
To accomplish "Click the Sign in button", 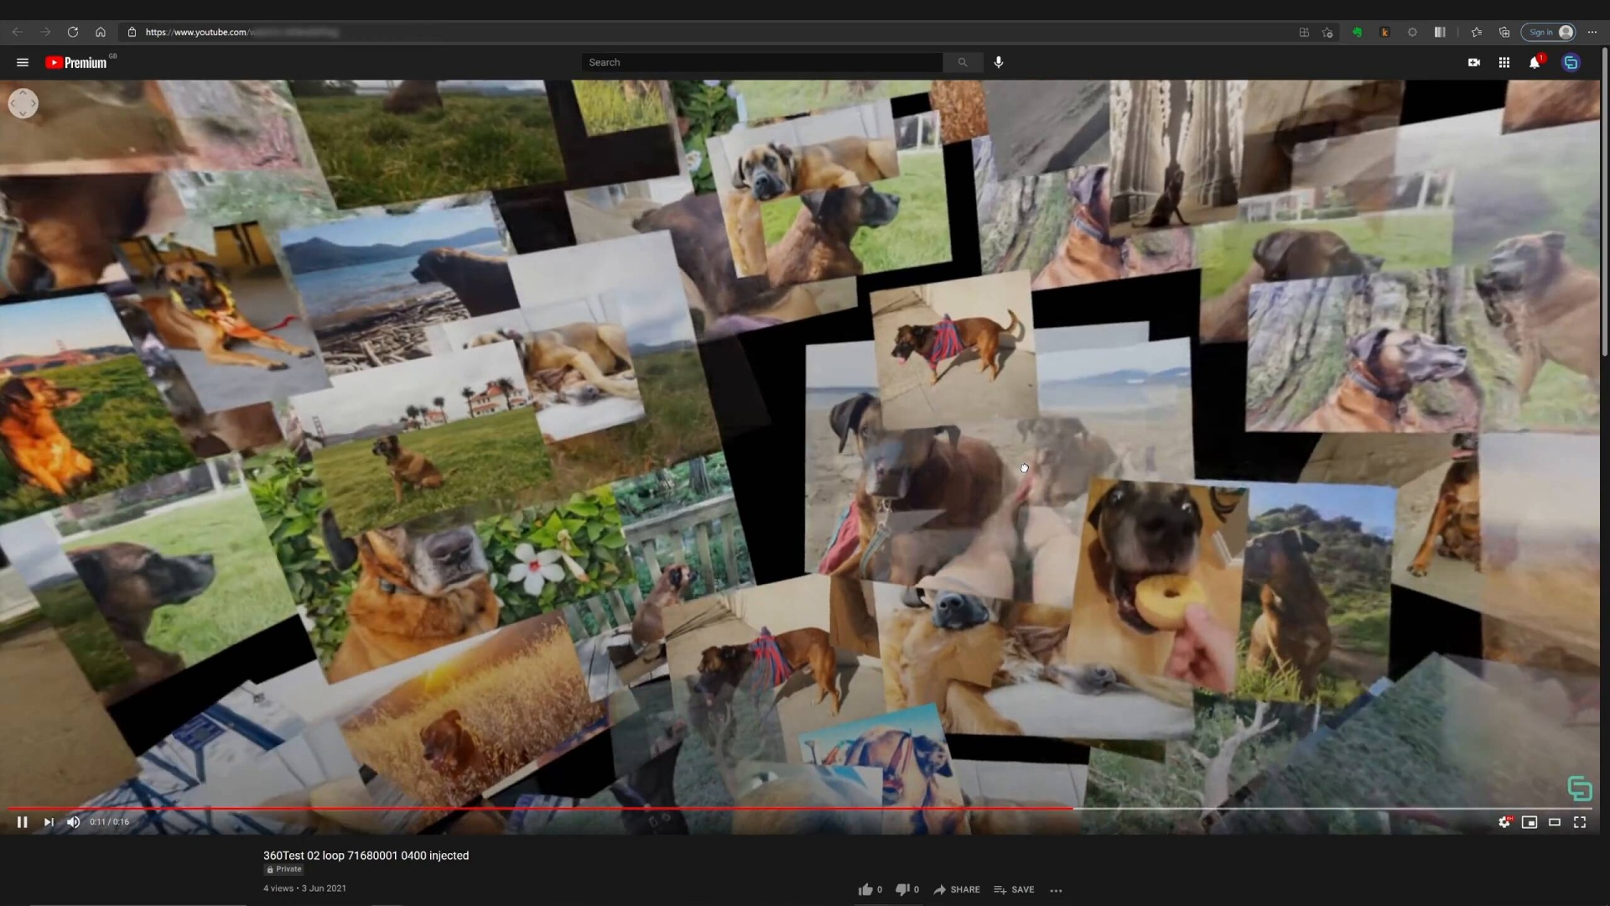I will (1548, 32).
